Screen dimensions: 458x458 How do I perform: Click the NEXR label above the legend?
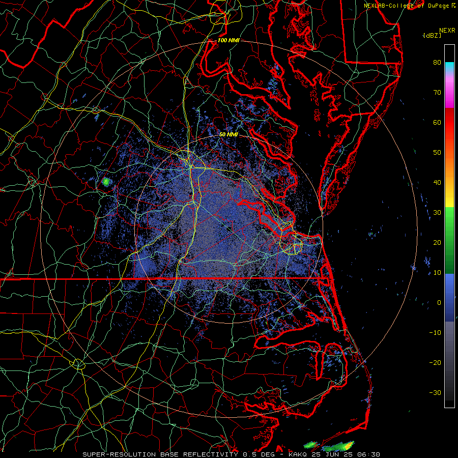[x=447, y=31]
